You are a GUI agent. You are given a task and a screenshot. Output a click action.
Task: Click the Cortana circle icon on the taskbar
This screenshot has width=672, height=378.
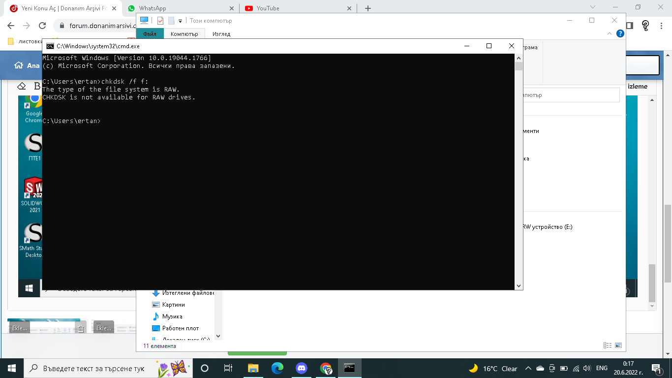click(205, 368)
